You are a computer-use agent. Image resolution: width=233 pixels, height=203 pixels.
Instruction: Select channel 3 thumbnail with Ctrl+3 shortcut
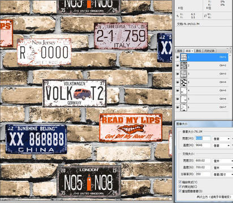click(x=184, y=74)
